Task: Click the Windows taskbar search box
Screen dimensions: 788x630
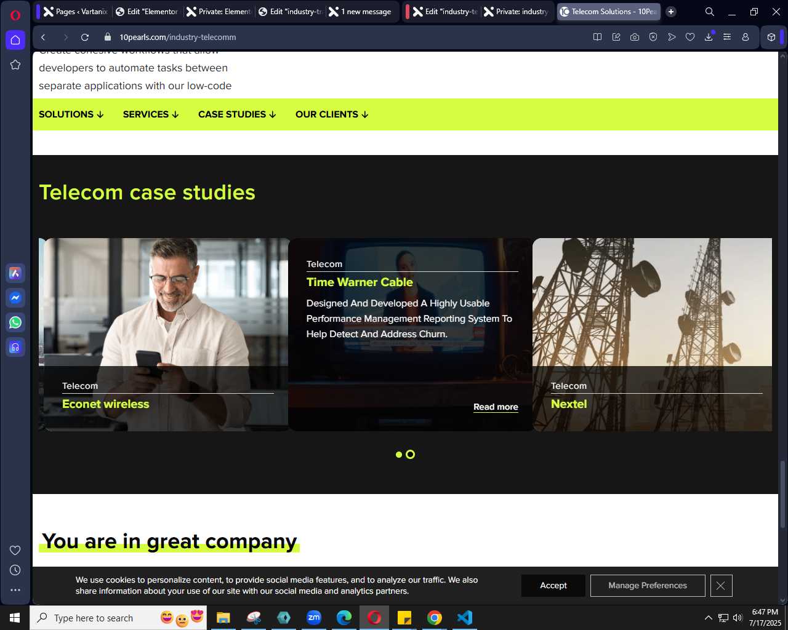Action: [x=118, y=618]
